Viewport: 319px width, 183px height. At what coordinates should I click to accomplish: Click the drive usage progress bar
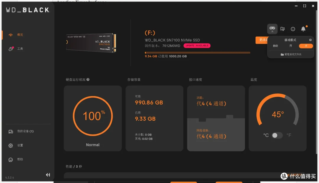(x=197, y=53)
